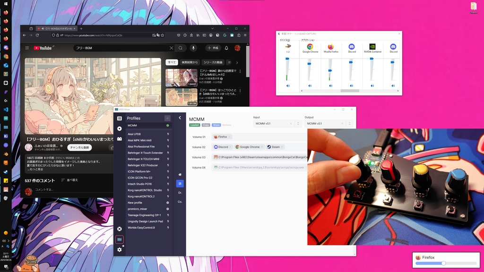Mute Mozilla Firefox in volume mixer
484x272 pixels.
[330, 86]
